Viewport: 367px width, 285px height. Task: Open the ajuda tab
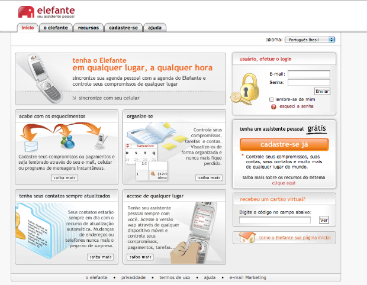[154, 28]
